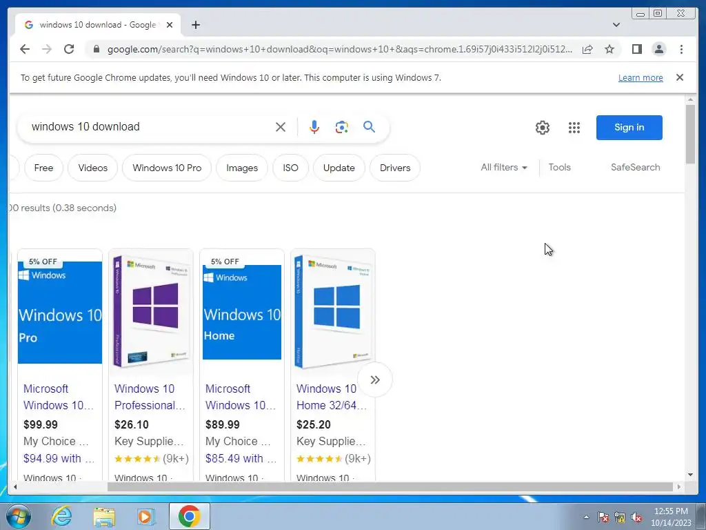Open the Chrome profile avatar icon
Image resolution: width=706 pixels, height=530 pixels.
point(658,49)
